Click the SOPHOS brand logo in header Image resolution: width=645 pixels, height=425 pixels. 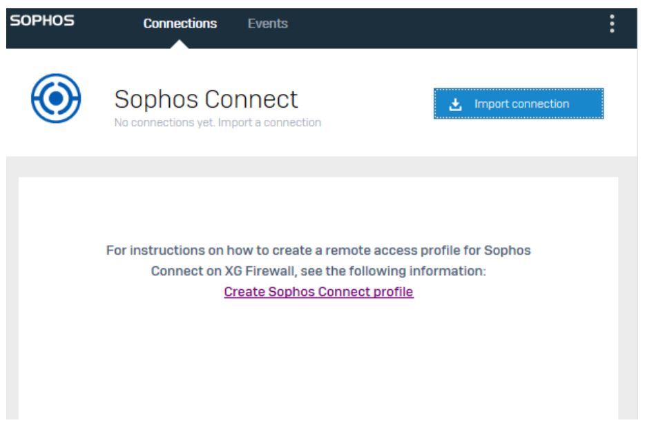42,21
